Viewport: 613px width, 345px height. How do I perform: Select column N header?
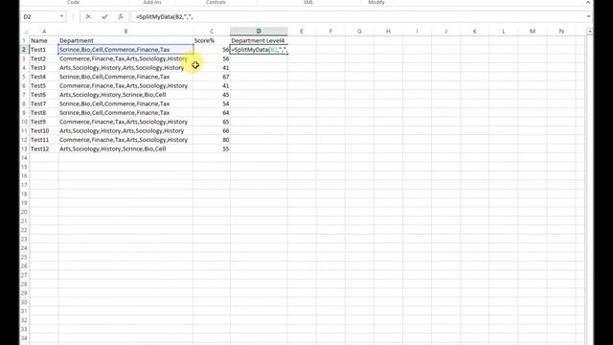(561, 32)
